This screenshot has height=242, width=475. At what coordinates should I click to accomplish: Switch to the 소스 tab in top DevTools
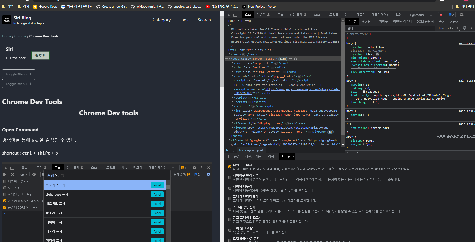(317, 15)
